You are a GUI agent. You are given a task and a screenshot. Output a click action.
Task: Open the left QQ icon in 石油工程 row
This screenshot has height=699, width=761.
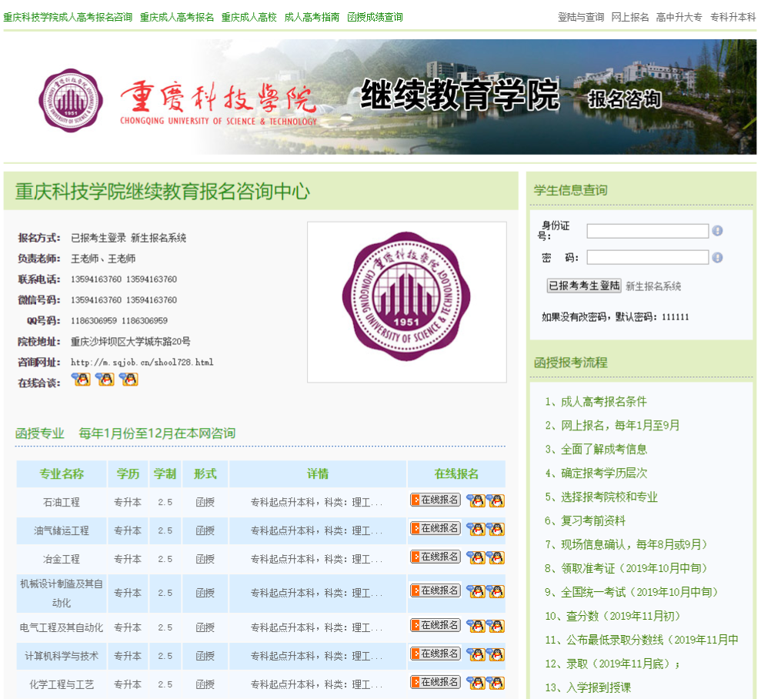pos(476,500)
